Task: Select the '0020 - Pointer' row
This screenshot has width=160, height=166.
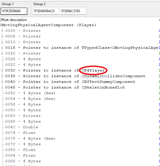Action: coord(23,53)
